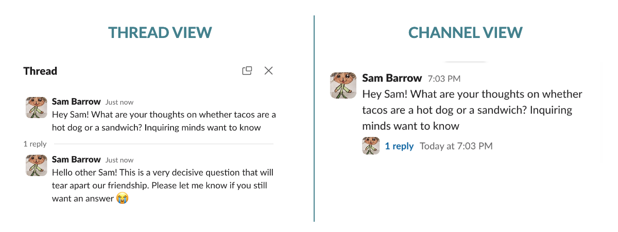
Task: Click the Hello other Sam reply text
Action: point(163,185)
